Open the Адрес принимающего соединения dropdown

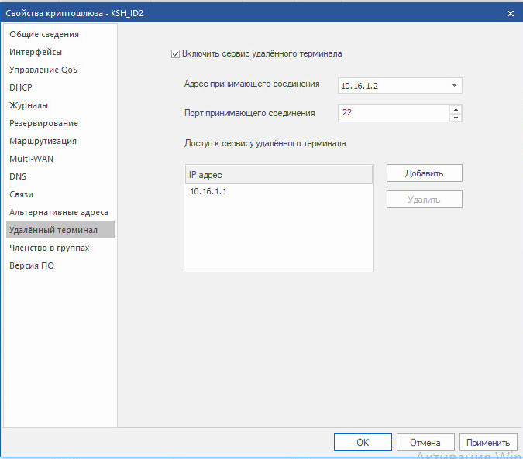[454, 86]
